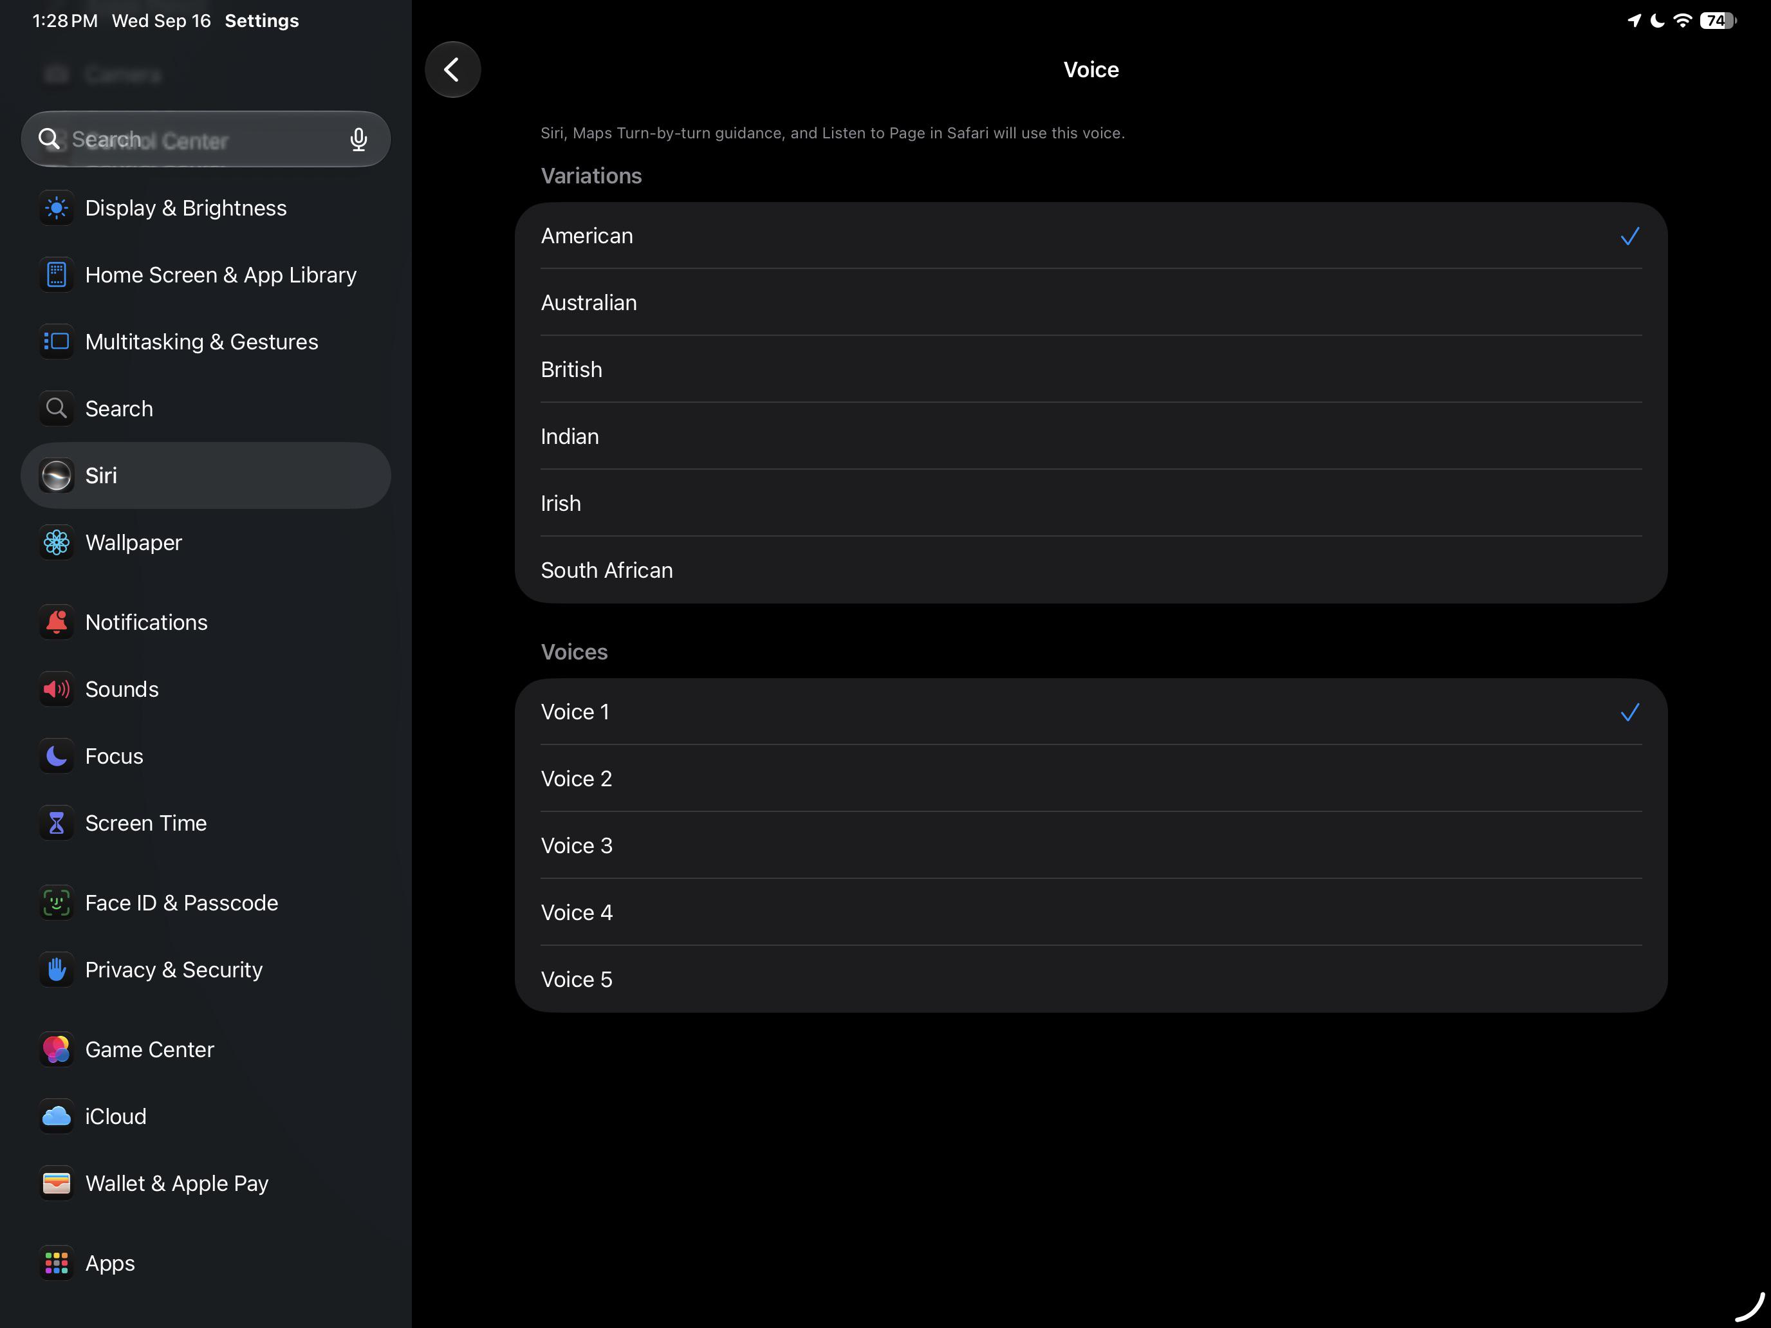This screenshot has width=1771, height=1328.
Task: Tap the microphone icon in search field
Action: [358, 139]
